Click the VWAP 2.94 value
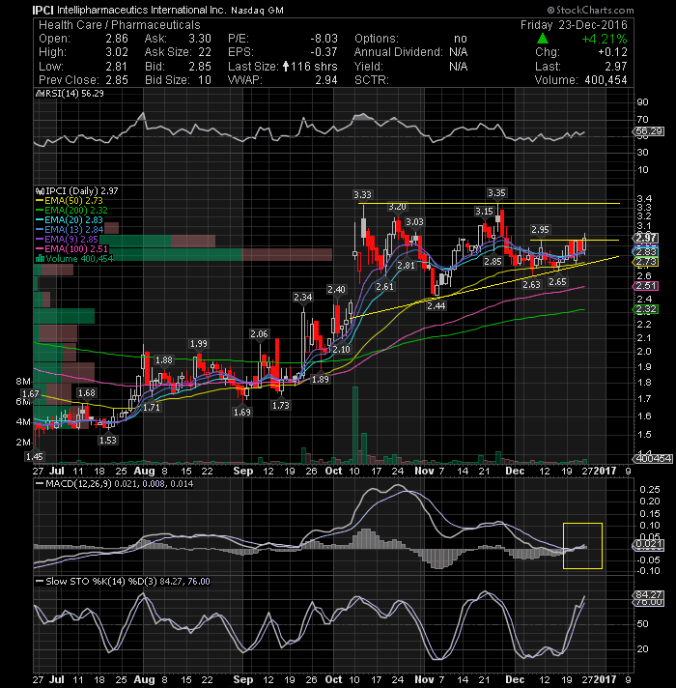The width and height of the screenshot is (676, 688). [x=326, y=80]
